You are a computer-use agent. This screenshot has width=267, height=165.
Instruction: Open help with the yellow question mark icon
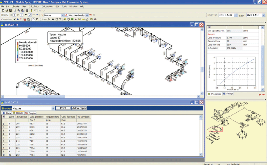click(31, 11)
